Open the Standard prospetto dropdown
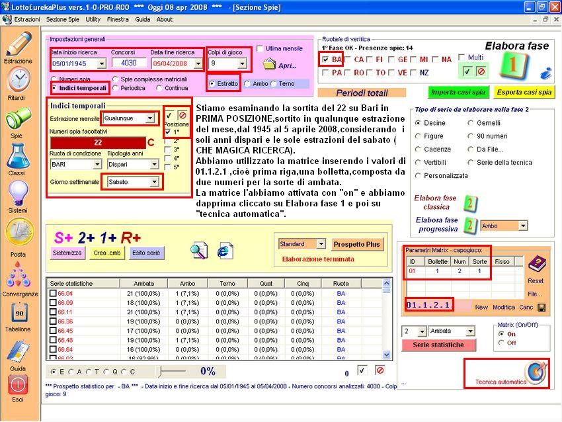Screen dimensions: 562x422 321,244
